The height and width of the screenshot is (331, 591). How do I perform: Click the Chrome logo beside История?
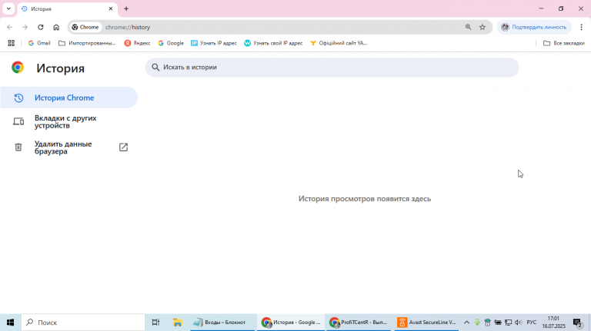pyautogui.click(x=18, y=68)
